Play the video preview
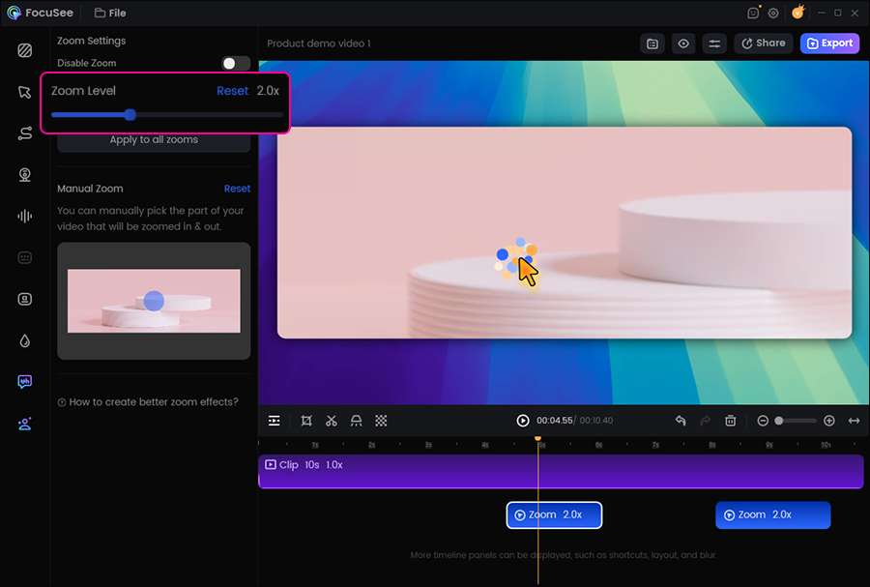Viewport: 870px width, 587px height. click(523, 421)
